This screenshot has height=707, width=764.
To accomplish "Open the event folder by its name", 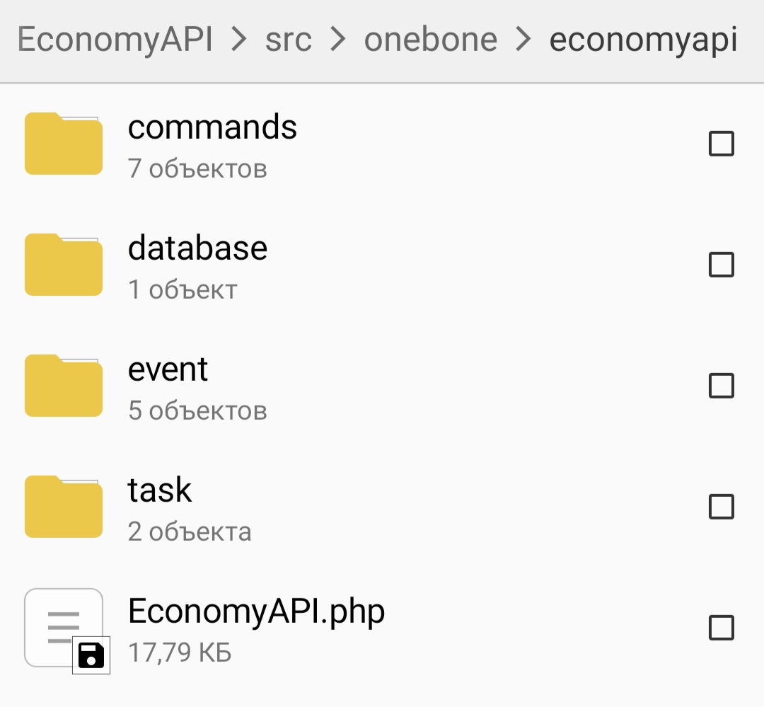I will pyautogui.click(x=168, y=369).
